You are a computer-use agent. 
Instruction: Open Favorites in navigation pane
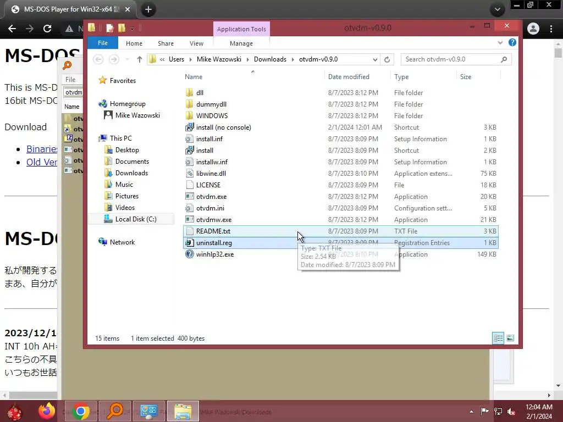coord(123,81)
